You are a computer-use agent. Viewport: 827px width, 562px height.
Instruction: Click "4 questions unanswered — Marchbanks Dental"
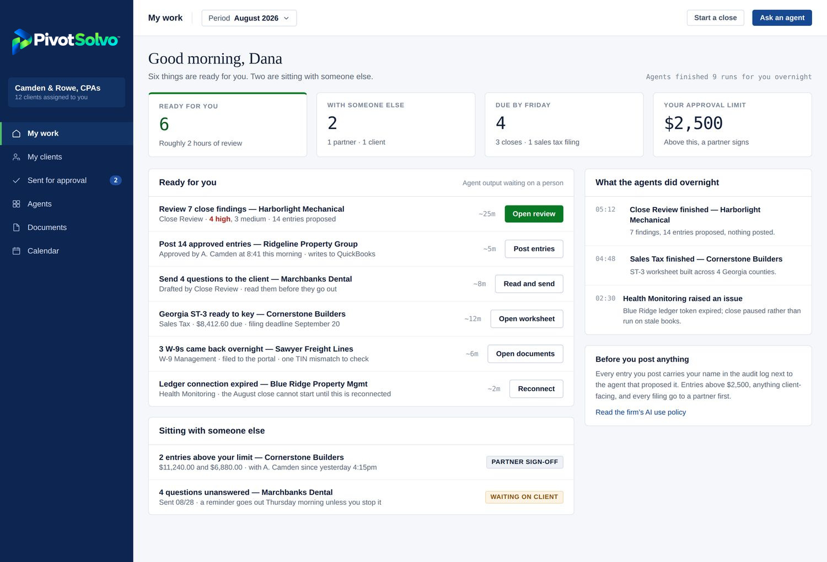pos(246,492)
